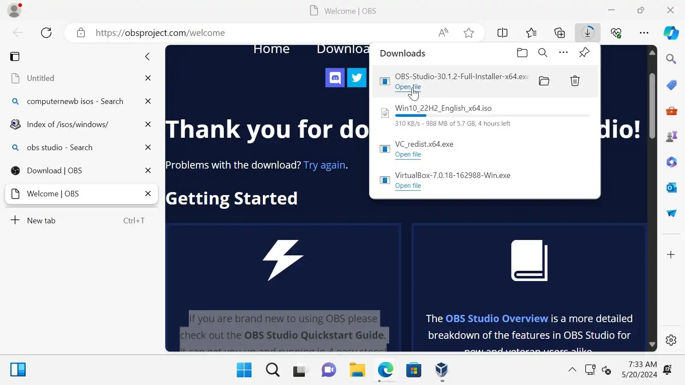Image resolution: width=685 pixels, height=385 pixels.
Task: Toggle the Downloads toolbar button
Action: coord(588,33)
